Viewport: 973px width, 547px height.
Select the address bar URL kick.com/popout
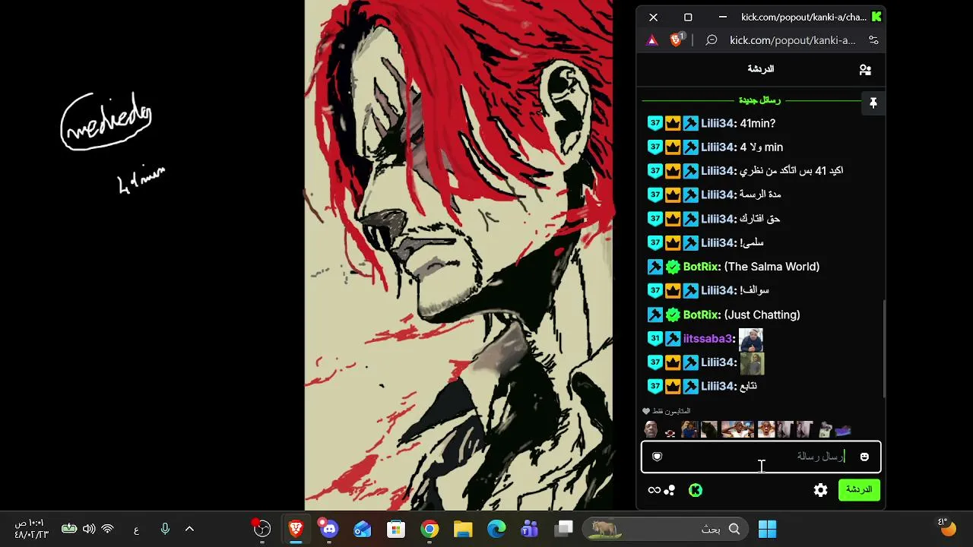[793, 40]
